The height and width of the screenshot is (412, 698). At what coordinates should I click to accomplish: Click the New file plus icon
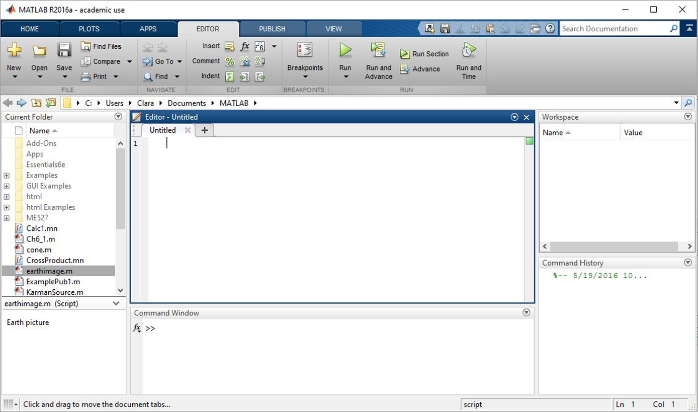pyautogui.click(x=14, y=50)
